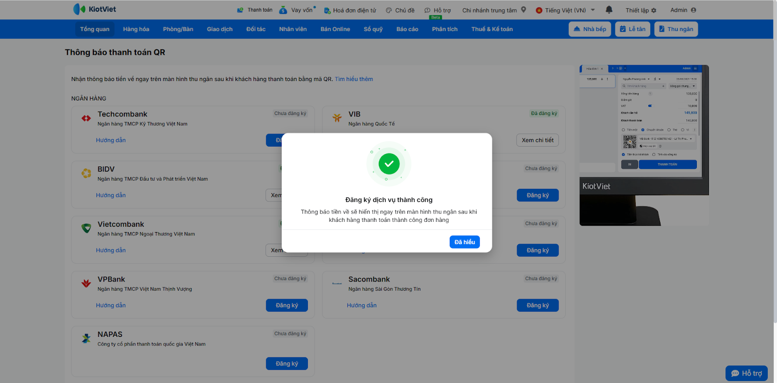Open the Thuế & Kế toán menu

[x=492, y=29]
